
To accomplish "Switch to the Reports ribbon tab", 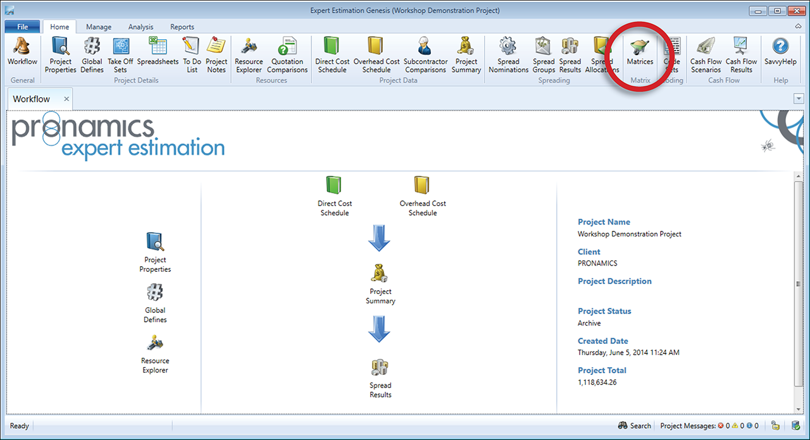I will click(182, 27).
